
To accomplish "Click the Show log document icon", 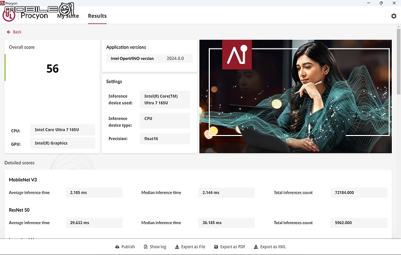I will pyautogui.click(x=145, y=247).
